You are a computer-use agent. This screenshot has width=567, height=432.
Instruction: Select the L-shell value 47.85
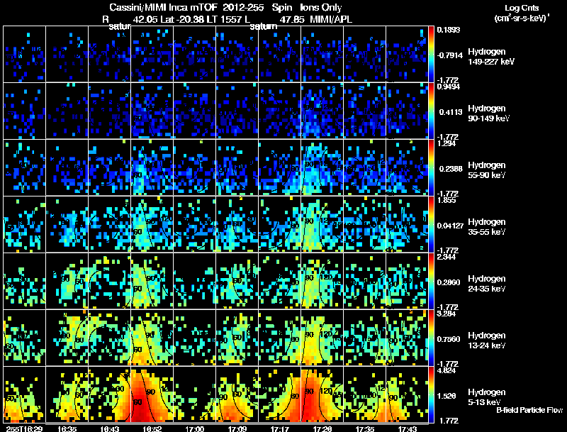(292, 19)
